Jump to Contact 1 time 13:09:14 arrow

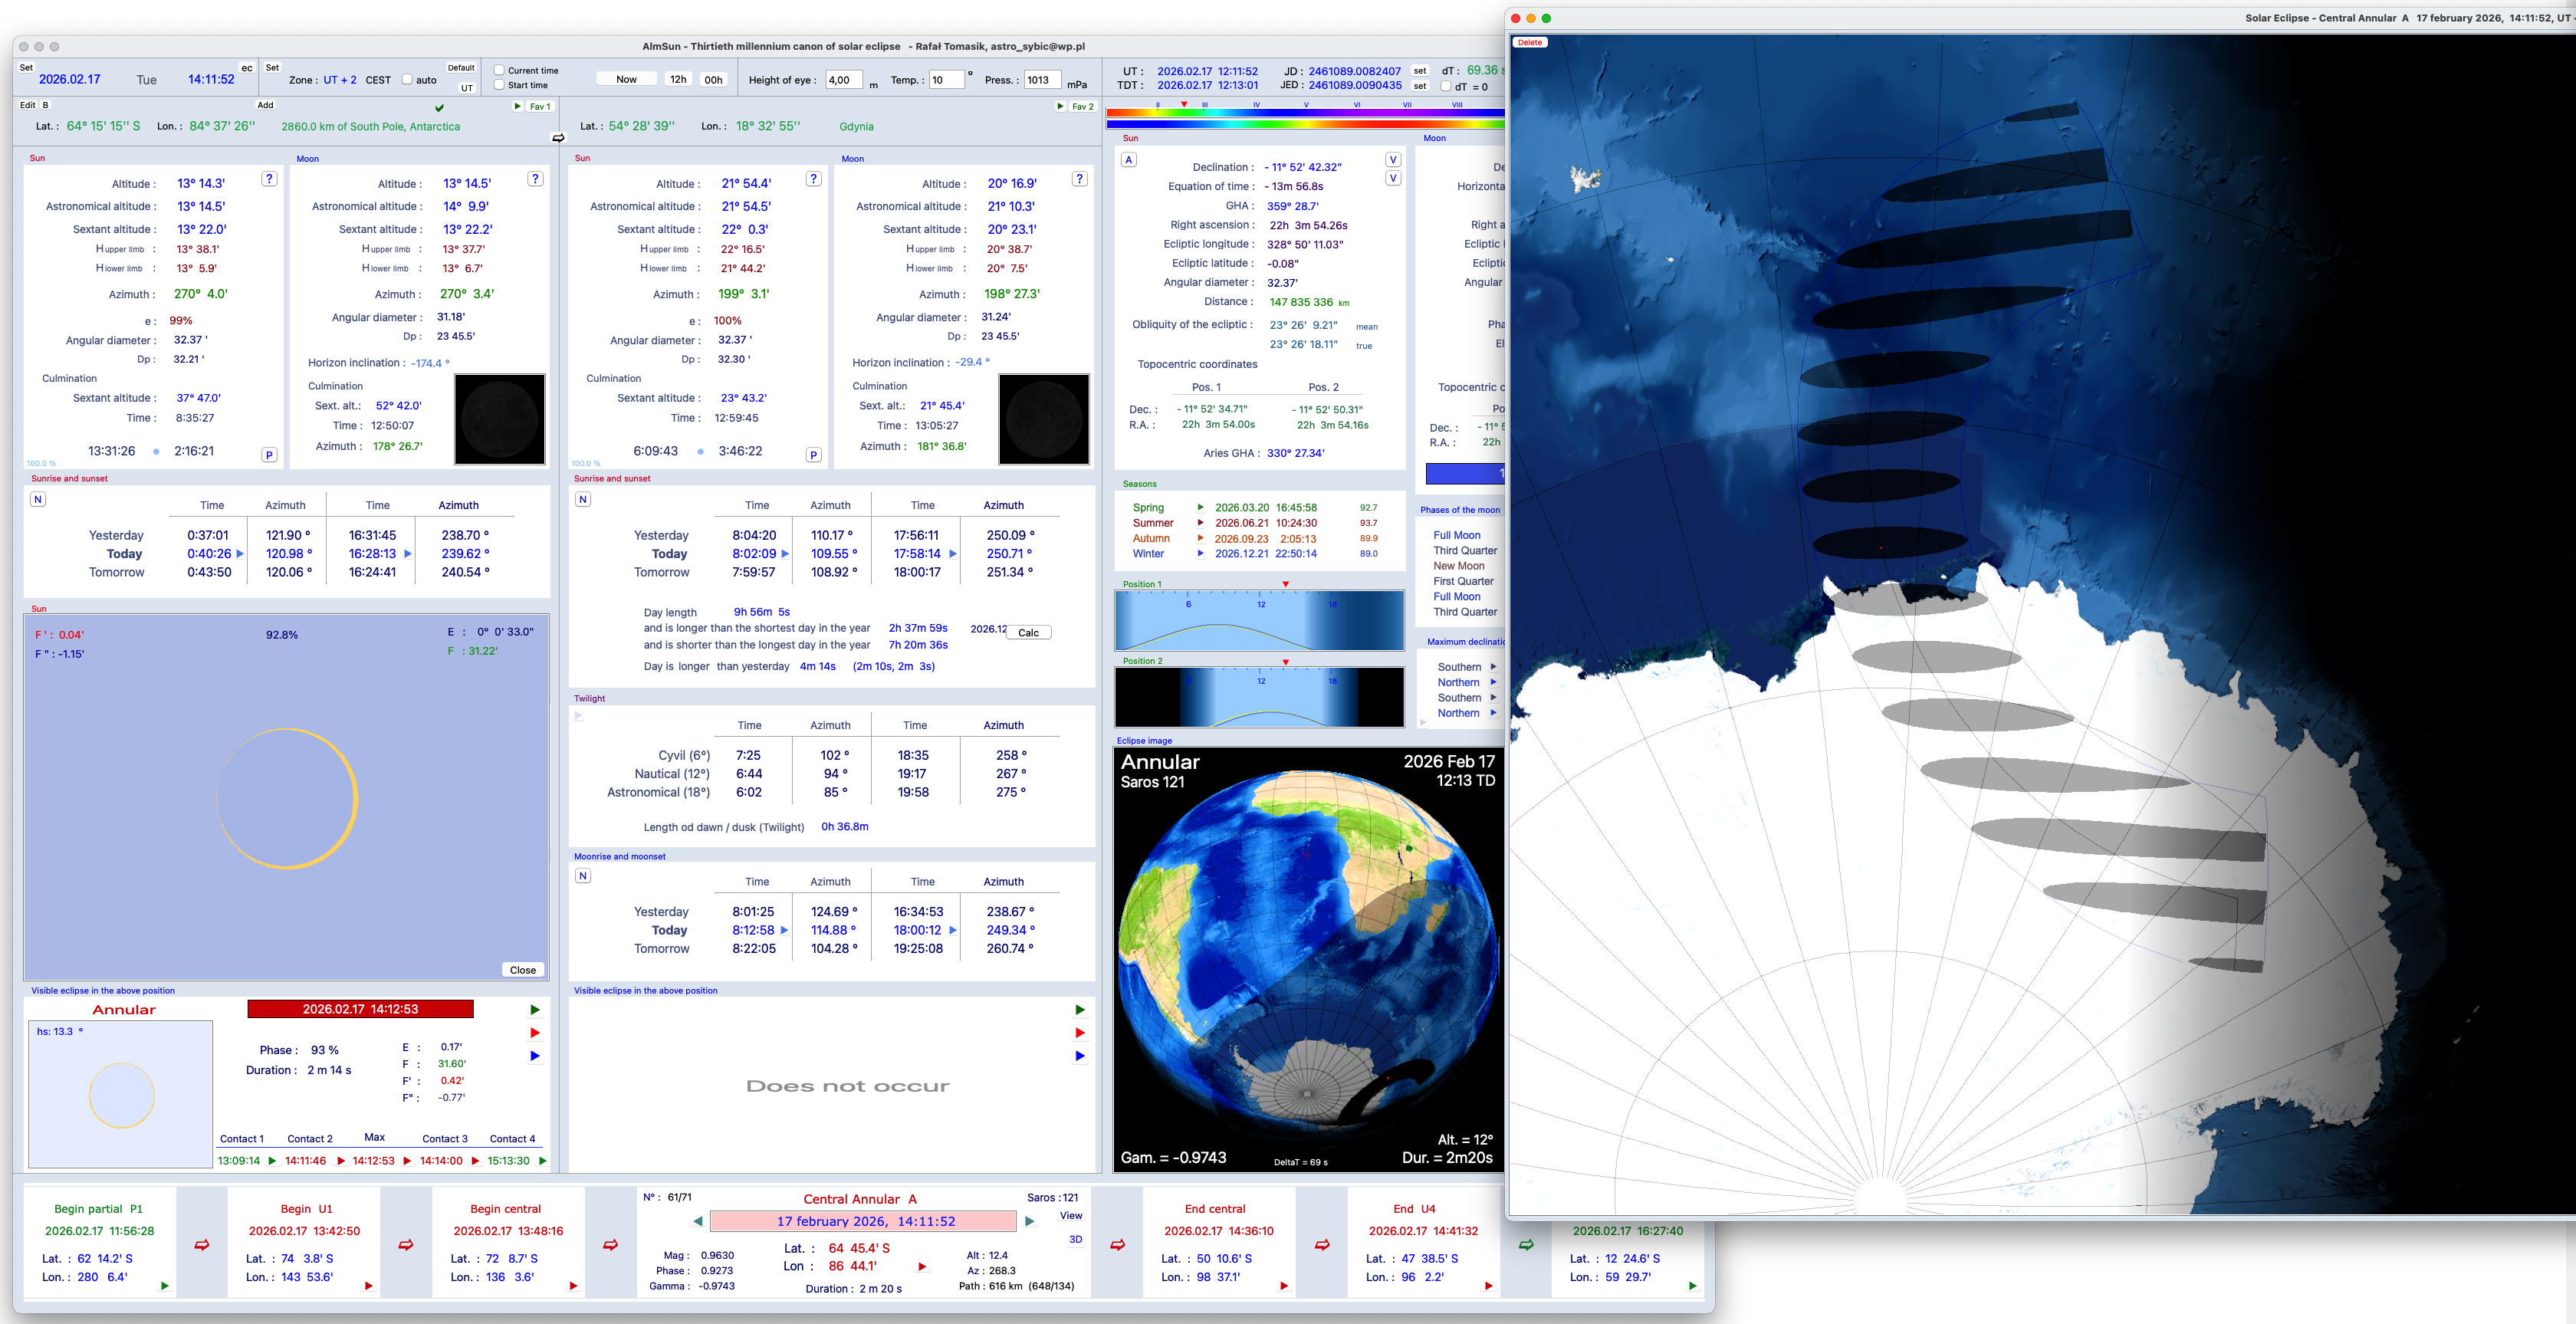click(272, 1161)
